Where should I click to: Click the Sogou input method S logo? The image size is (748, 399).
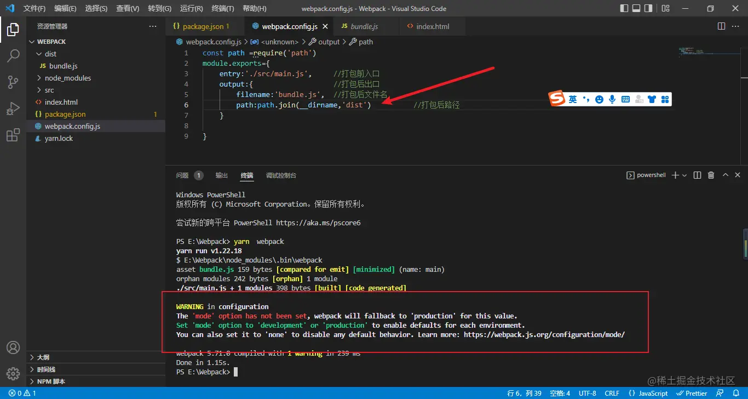click(x=557, y=99)
